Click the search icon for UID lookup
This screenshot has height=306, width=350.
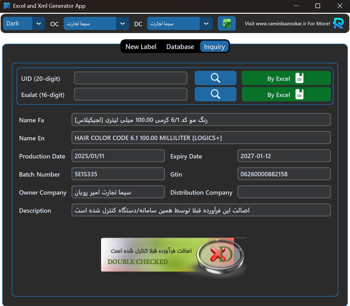215,78
